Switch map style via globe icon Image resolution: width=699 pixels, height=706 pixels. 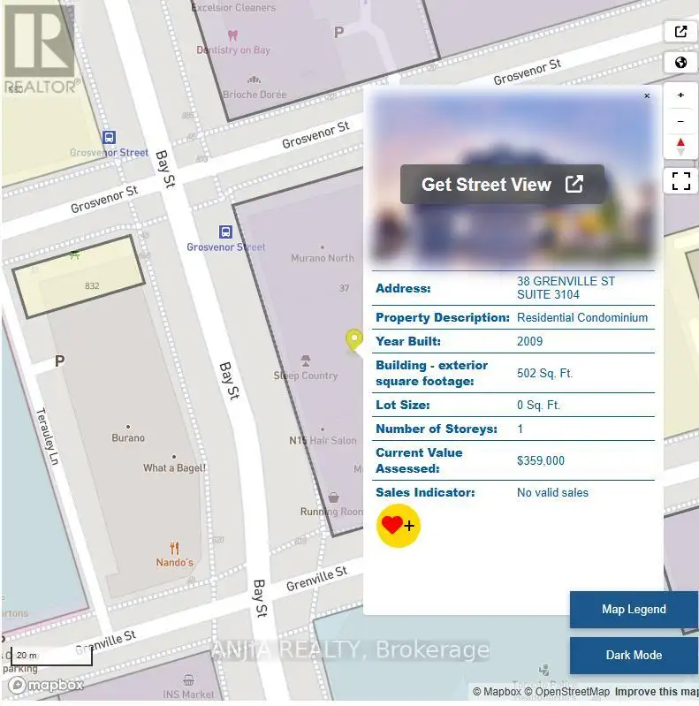point(680,62)
